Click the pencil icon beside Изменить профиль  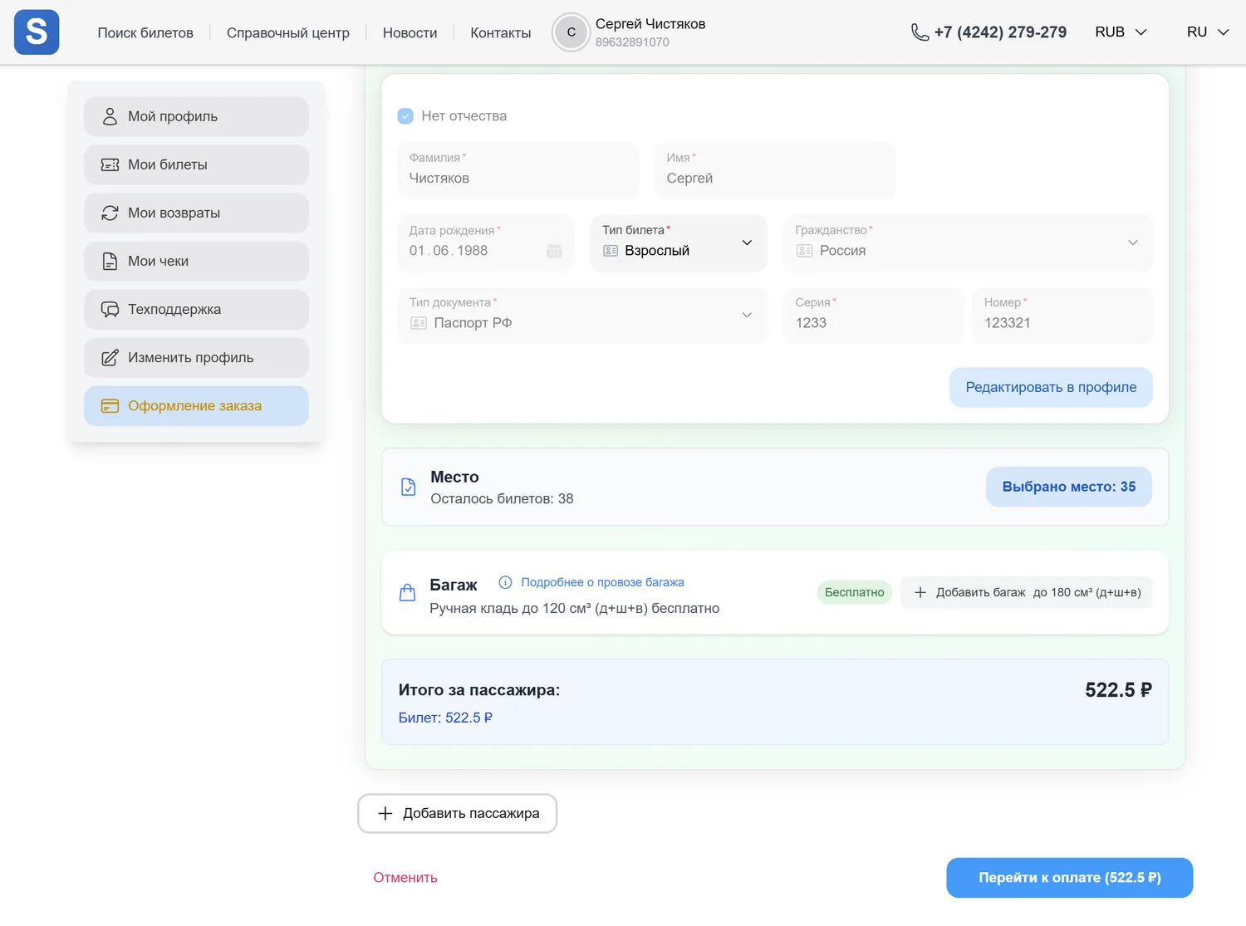pyautogui.click(x=110, y=357)
